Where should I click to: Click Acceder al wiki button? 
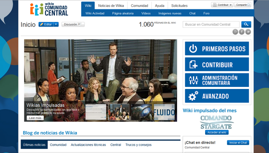click(217, 132)
